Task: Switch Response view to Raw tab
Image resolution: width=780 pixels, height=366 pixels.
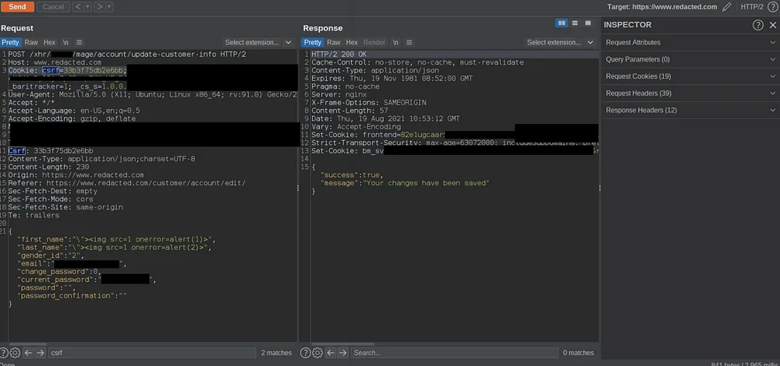Action: [334, 42]
